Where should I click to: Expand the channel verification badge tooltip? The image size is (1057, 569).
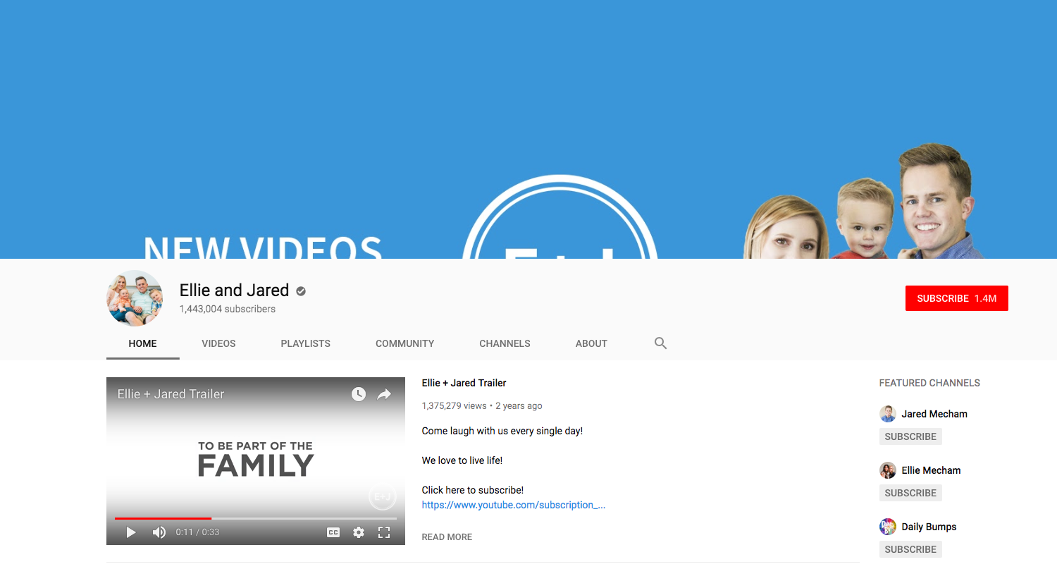pyautogui.click(x=300, y=290)
